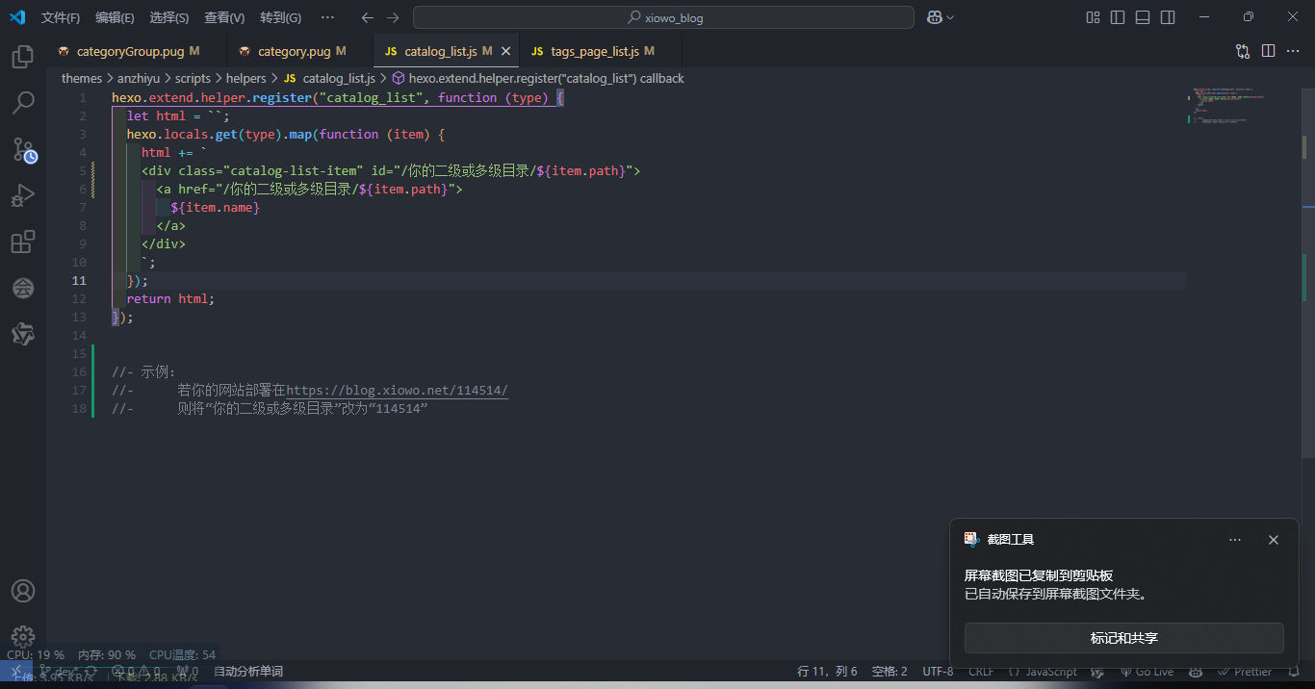Image resolution: width=1315 pixels, height=689 pixels.
Task: Open the 查看(V) menu
Action: (x=224, y=17)
